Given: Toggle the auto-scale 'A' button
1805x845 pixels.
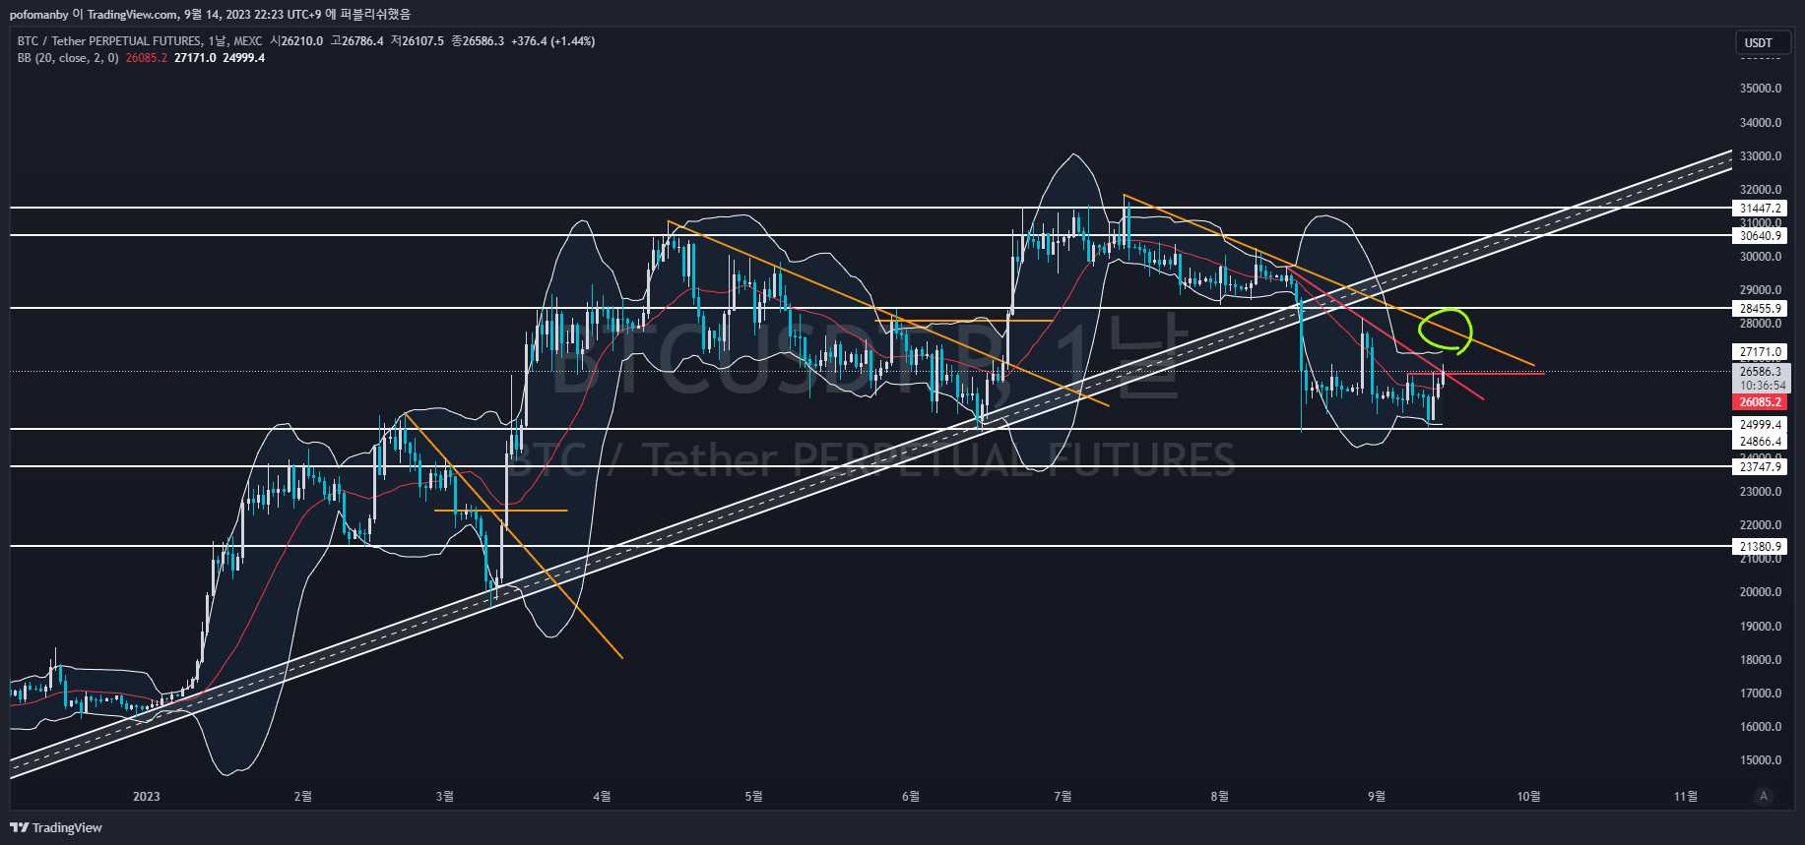Looking at the screenshot, I should pyautogui.click(x=1763, y=796).
